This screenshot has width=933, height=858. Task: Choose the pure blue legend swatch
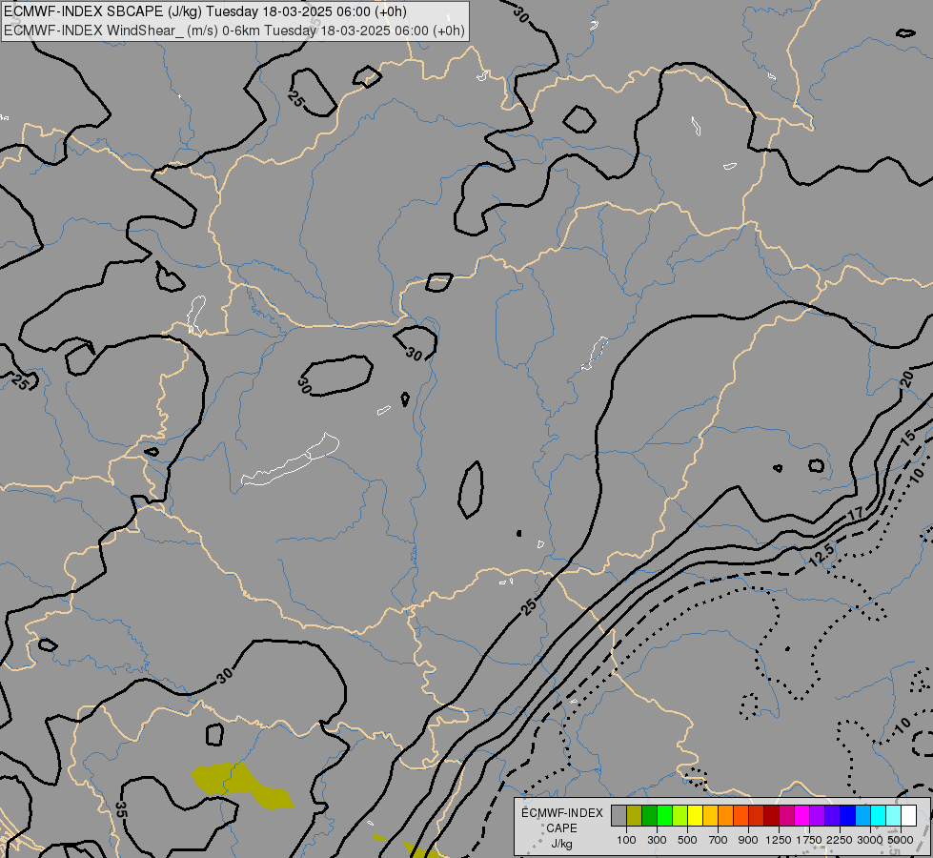coord(847,815)
